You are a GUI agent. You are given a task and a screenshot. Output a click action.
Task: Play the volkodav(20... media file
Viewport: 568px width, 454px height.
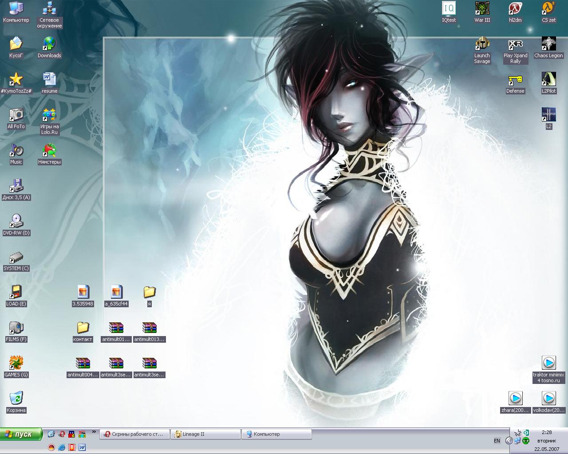pyautogui.click(x=548, y=402)
